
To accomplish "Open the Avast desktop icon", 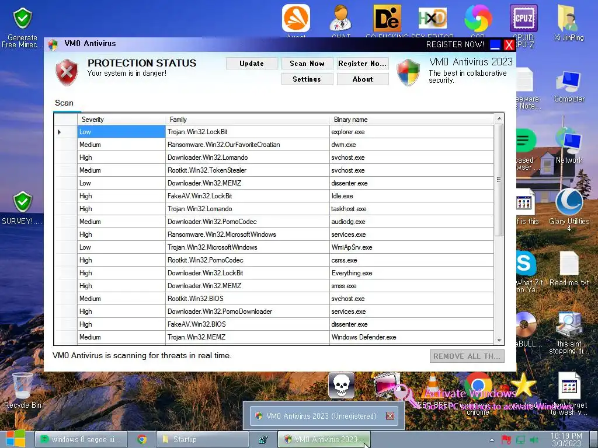I will [296, 19].
